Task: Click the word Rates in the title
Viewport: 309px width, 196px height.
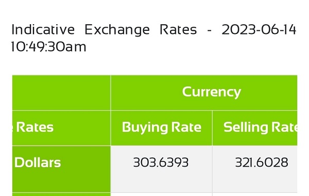Action: point(178,30)
